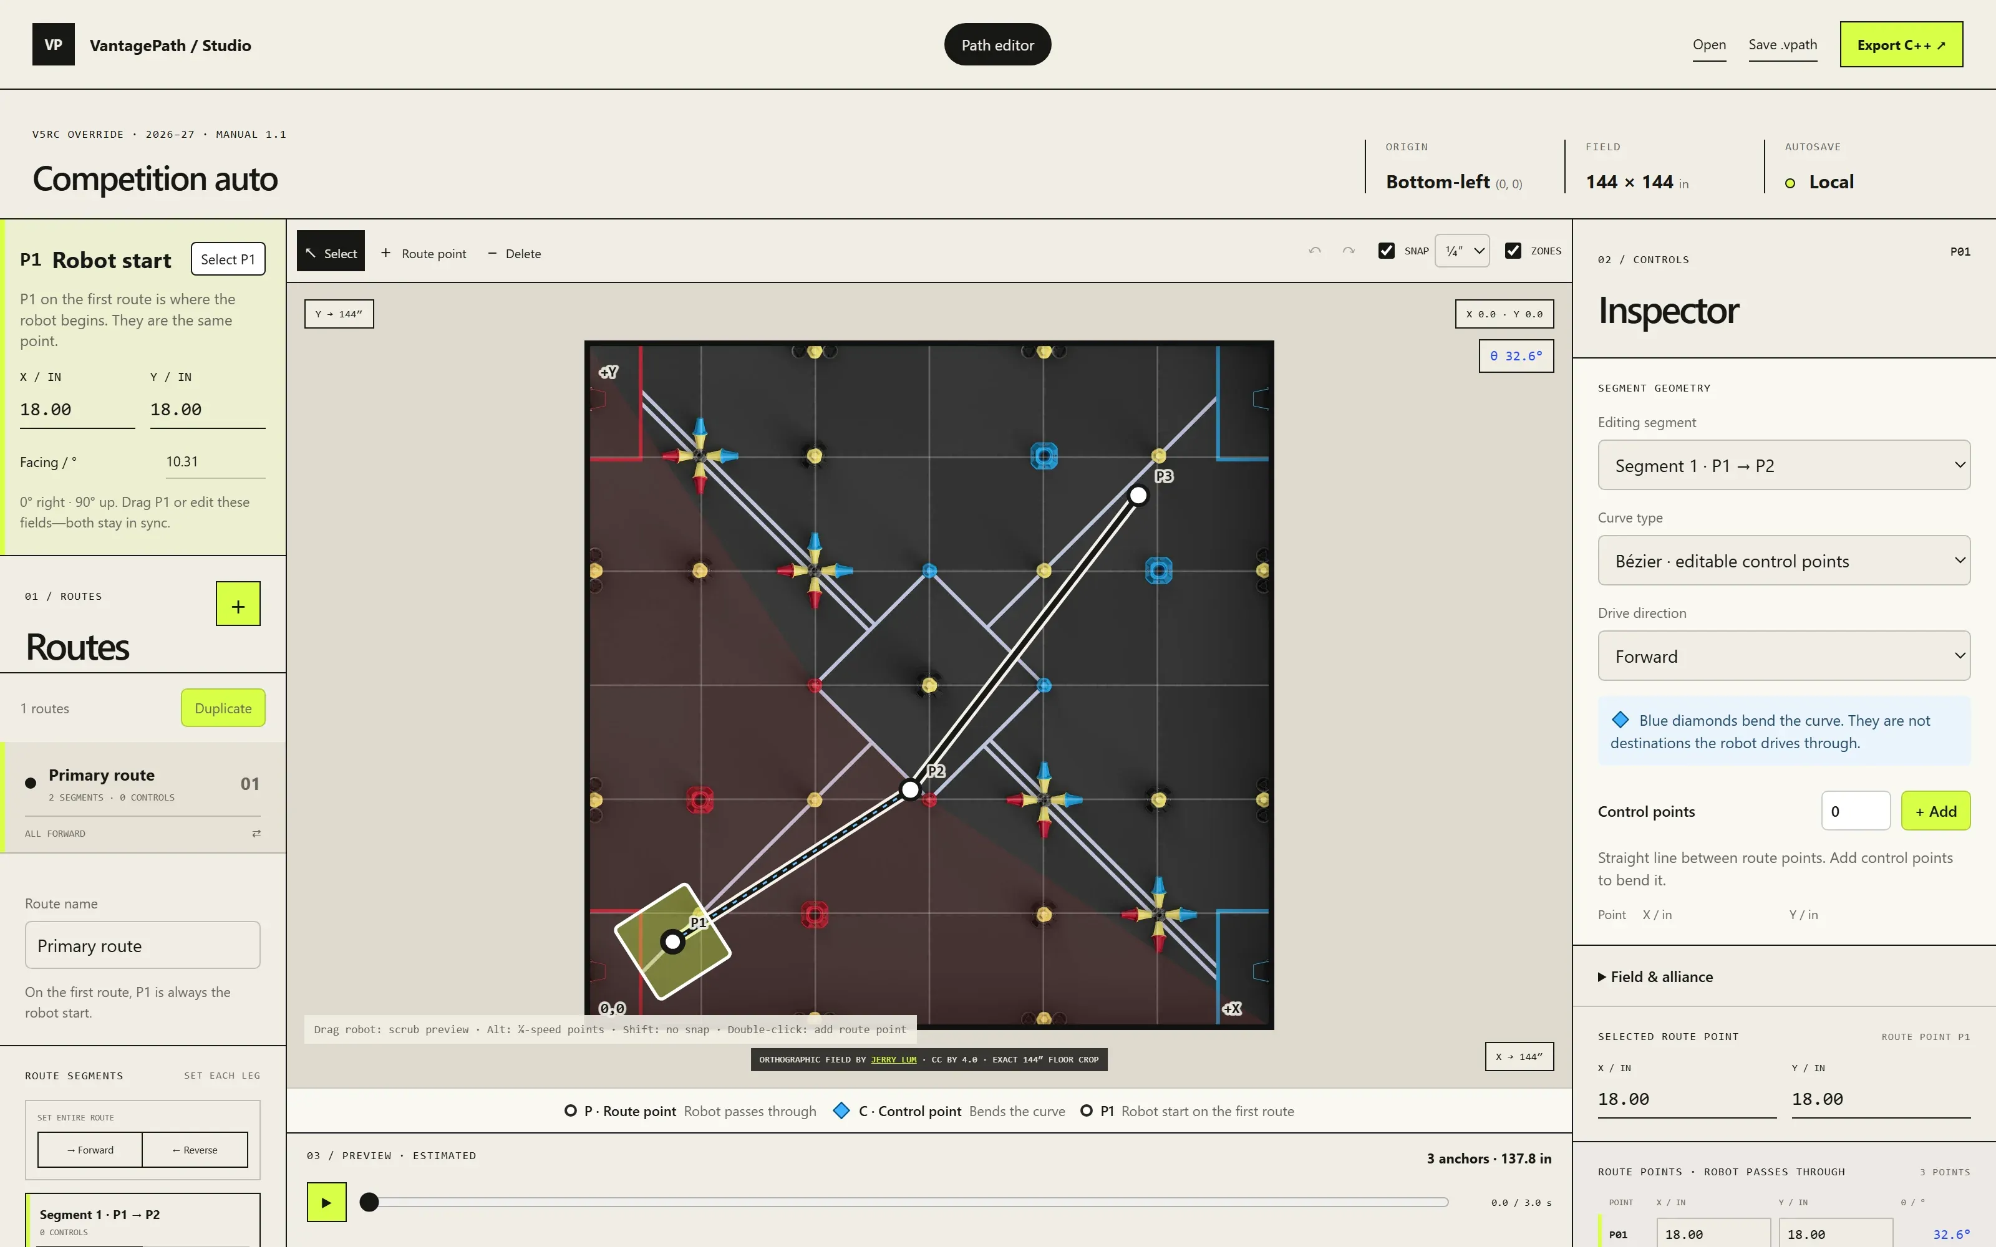Viewport: 1996px width, 1247px height.
Task: Open the Editing segment dropdown
Action: click(1784, 465)
